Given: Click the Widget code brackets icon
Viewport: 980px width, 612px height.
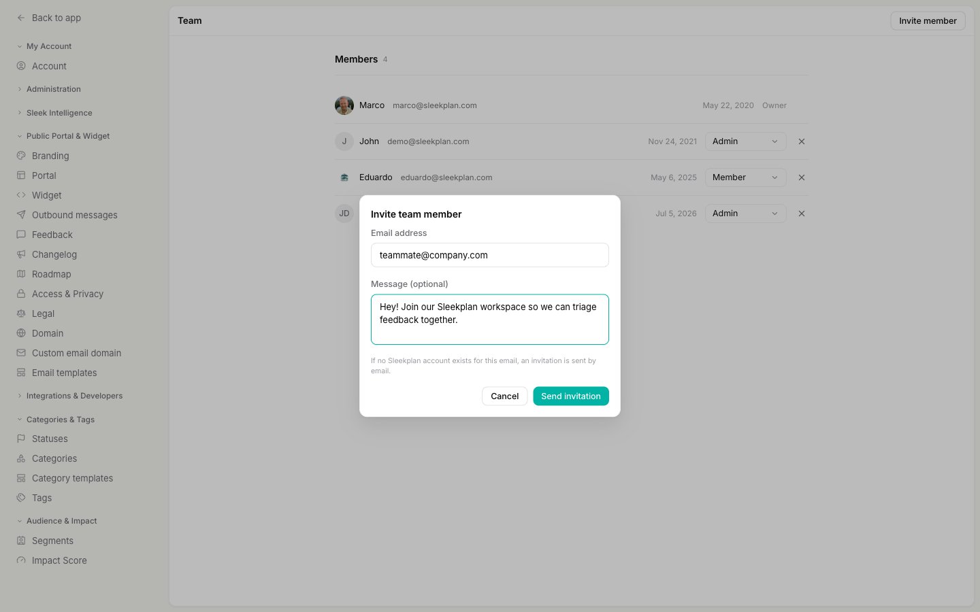Looking at the screenshot, I should (21, 195).
